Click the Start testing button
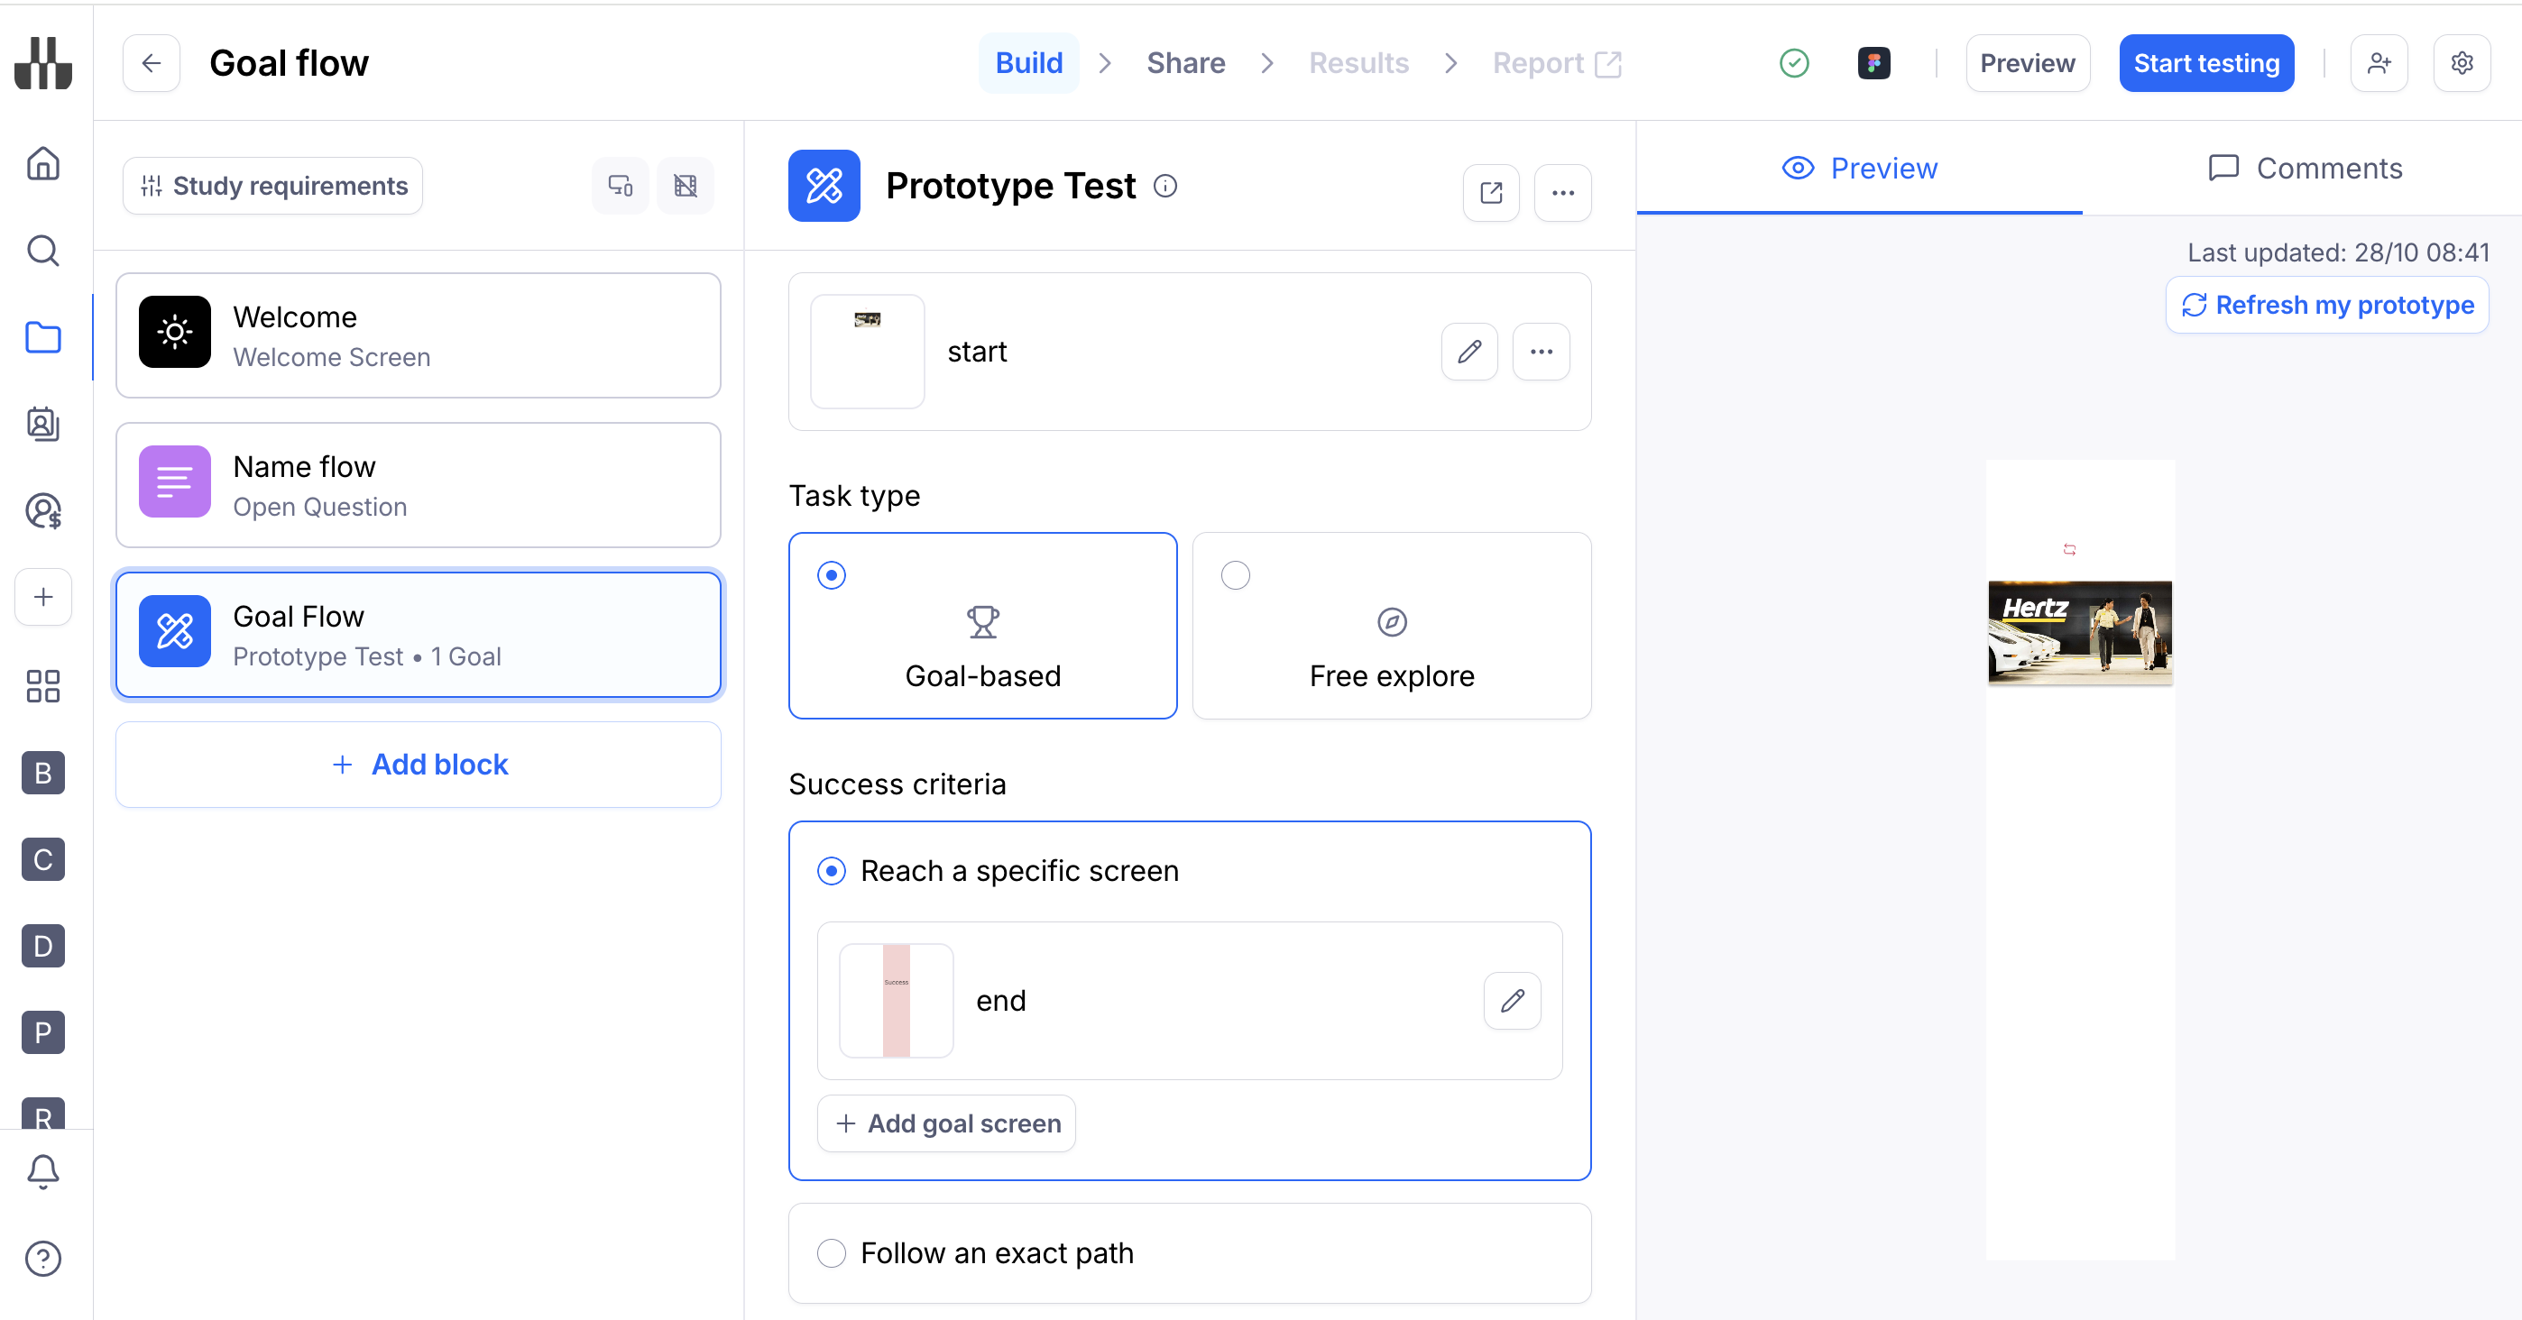The width and height of the screenshot is (2522, 1320). 2205,64
